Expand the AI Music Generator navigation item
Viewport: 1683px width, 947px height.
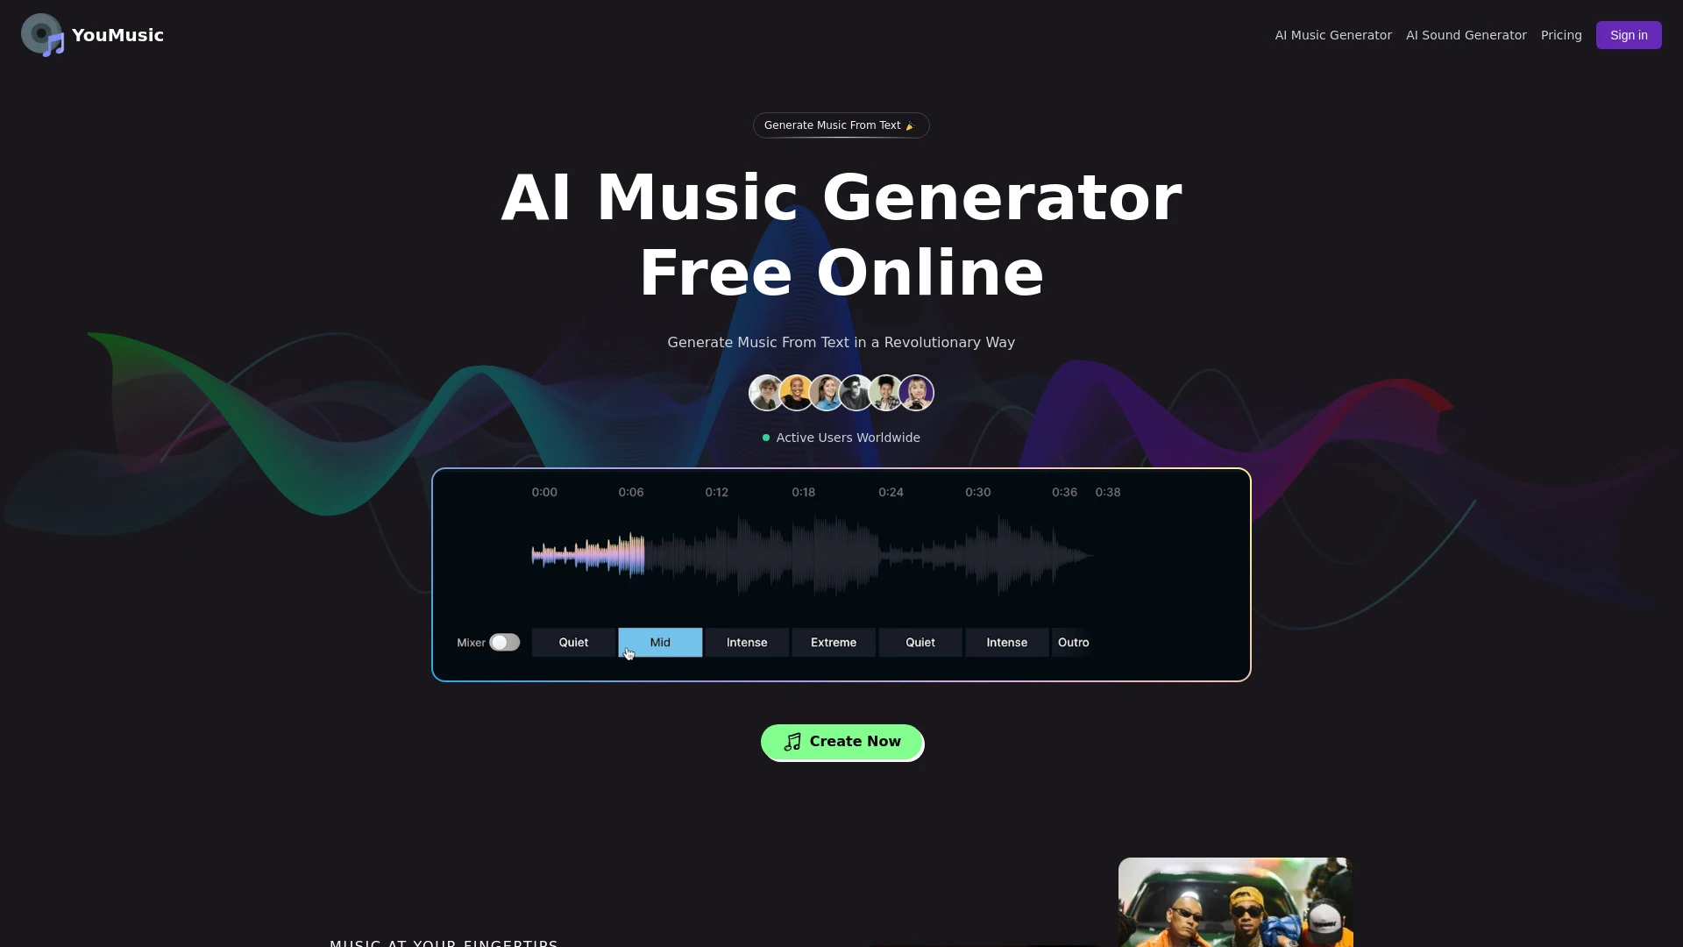(1332, 35)
